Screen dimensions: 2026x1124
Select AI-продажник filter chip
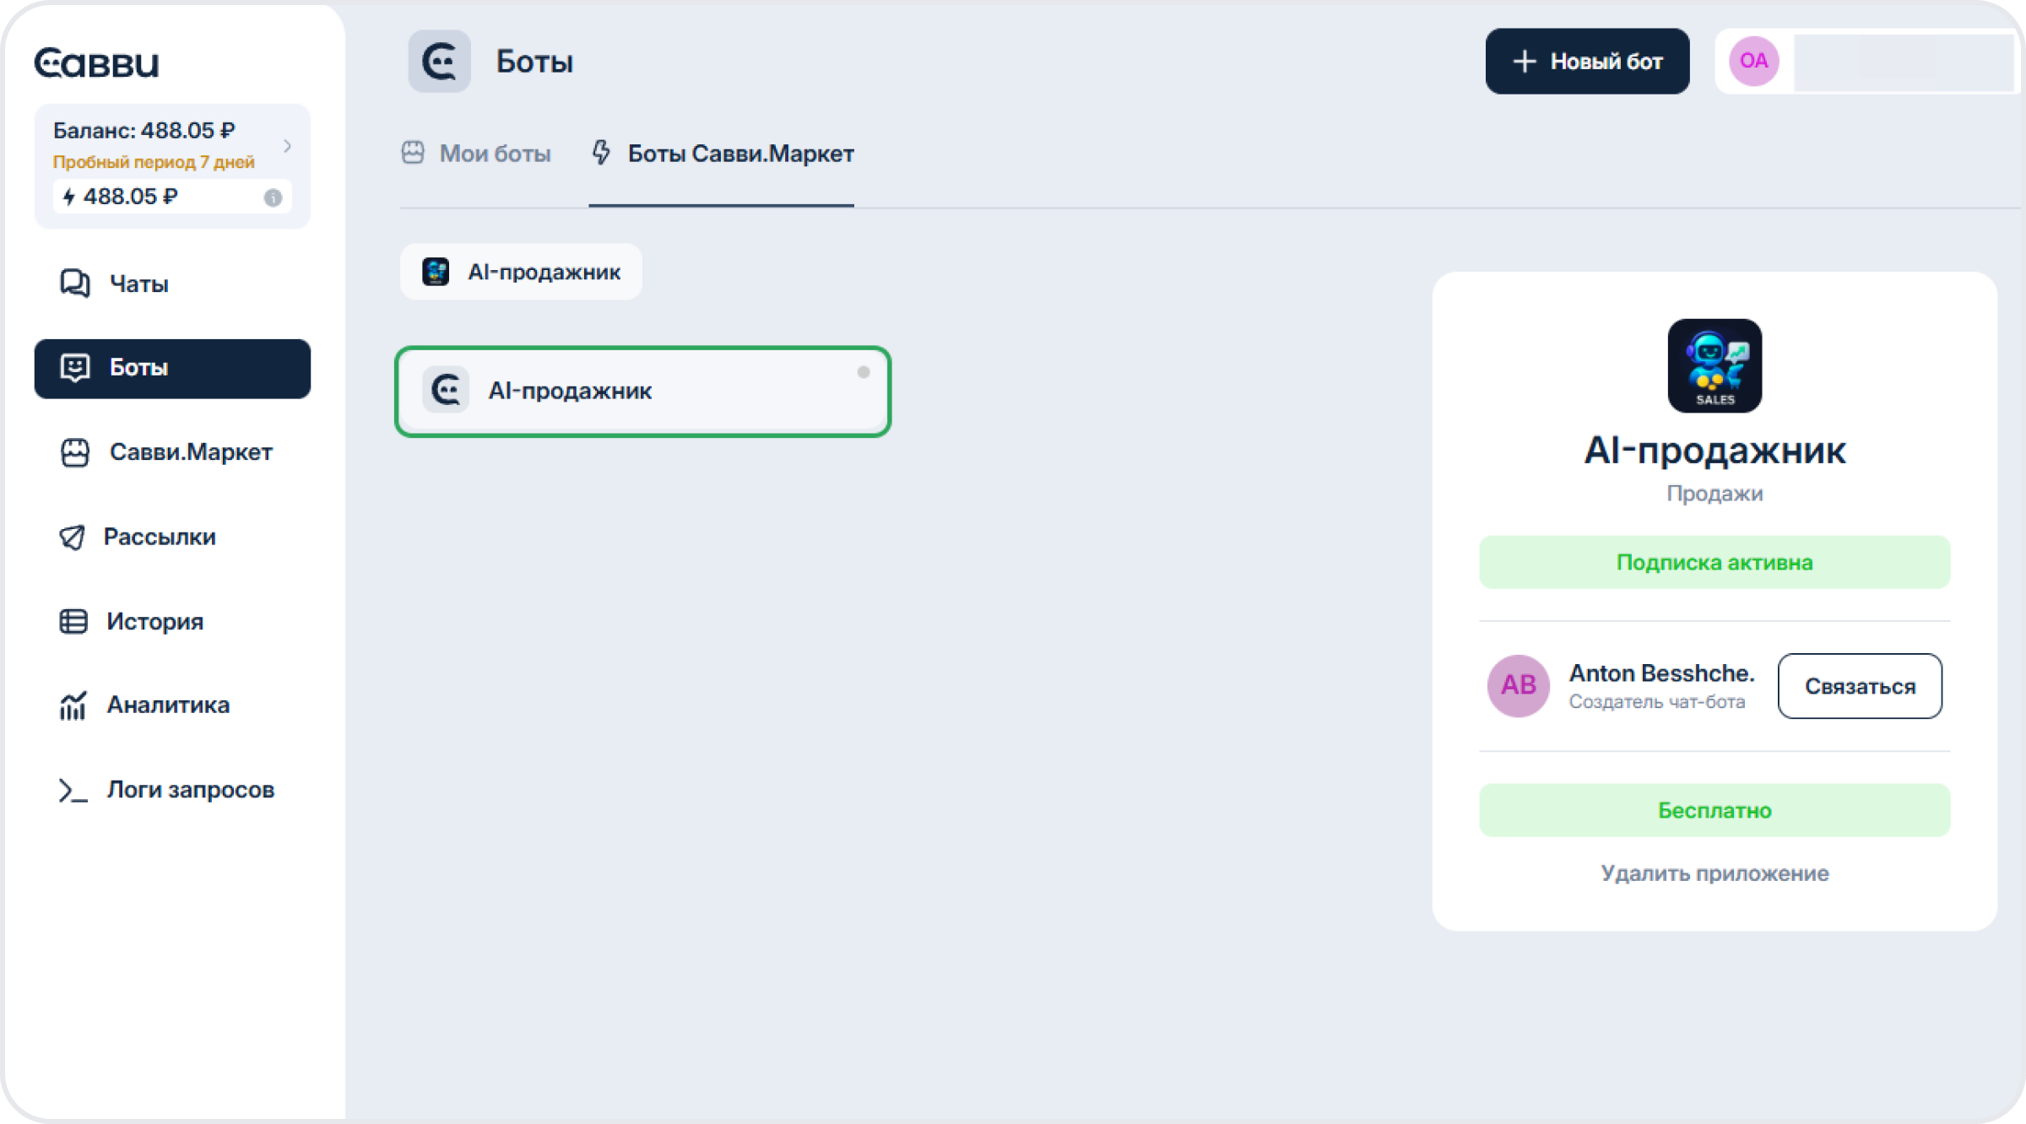click(521, 272)
